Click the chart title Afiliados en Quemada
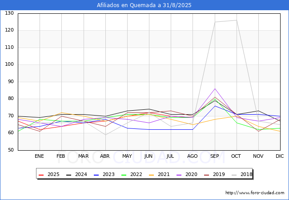Viewport: 289px width, 200px height. point(144,5)
